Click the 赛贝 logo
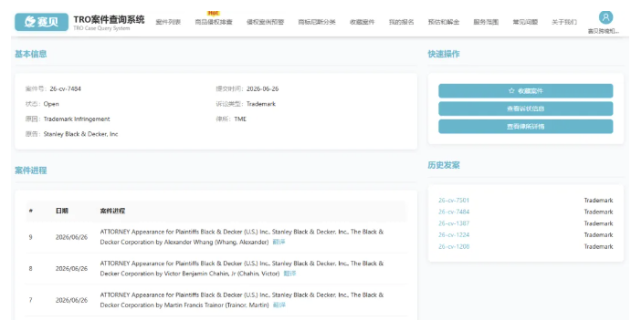The height and width of the screenshot is (331, 631). coord(41,22)
